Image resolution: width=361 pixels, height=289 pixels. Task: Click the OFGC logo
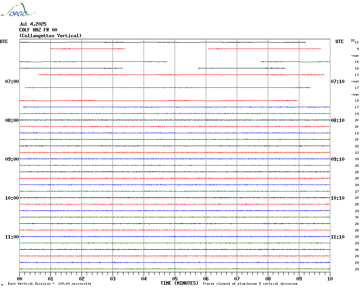(18, 9)
